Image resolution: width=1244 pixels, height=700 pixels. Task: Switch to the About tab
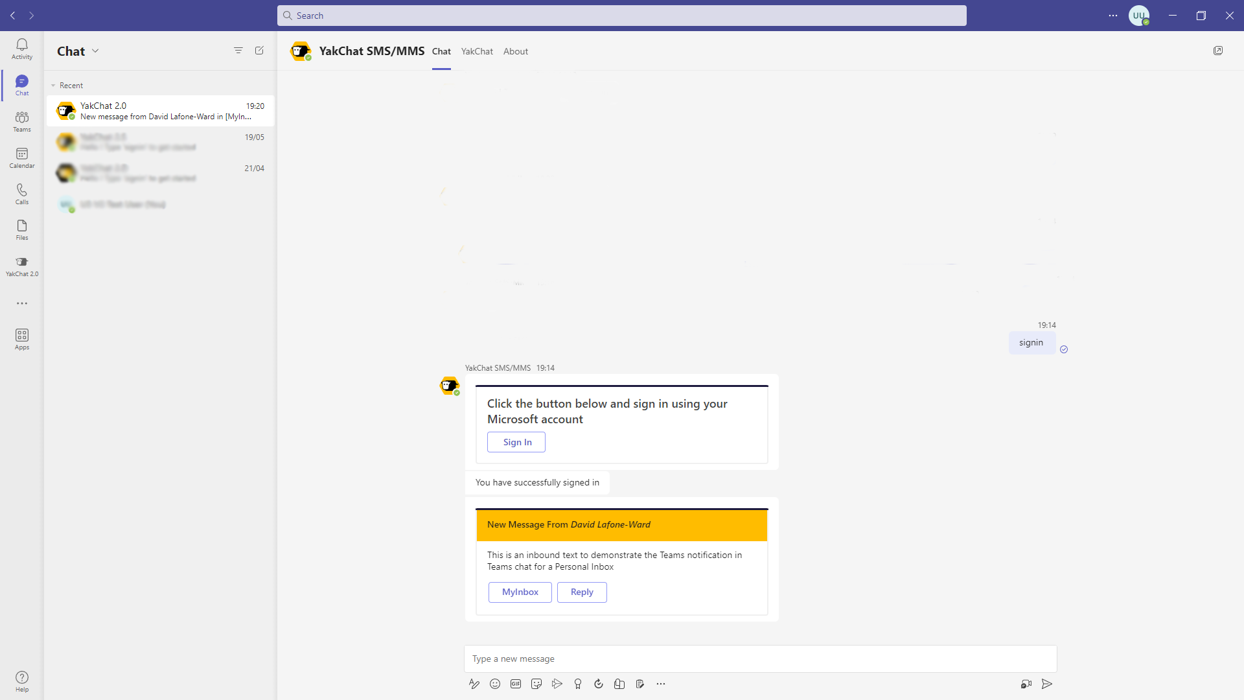coord(516,51)
